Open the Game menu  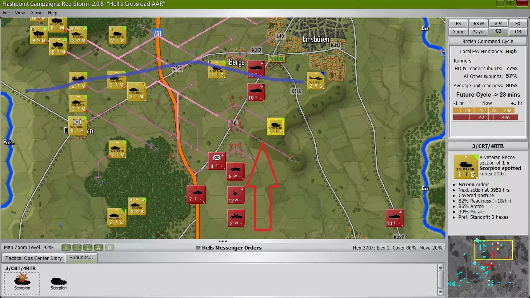coord(36,13)
